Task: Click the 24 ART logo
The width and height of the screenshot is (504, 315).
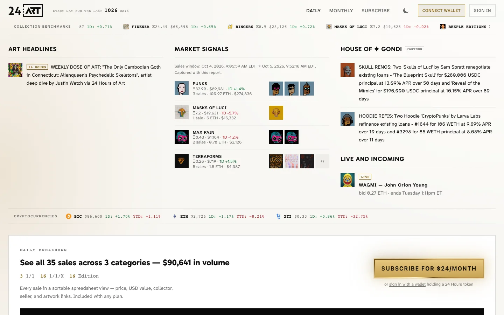Action: point(26,10)
